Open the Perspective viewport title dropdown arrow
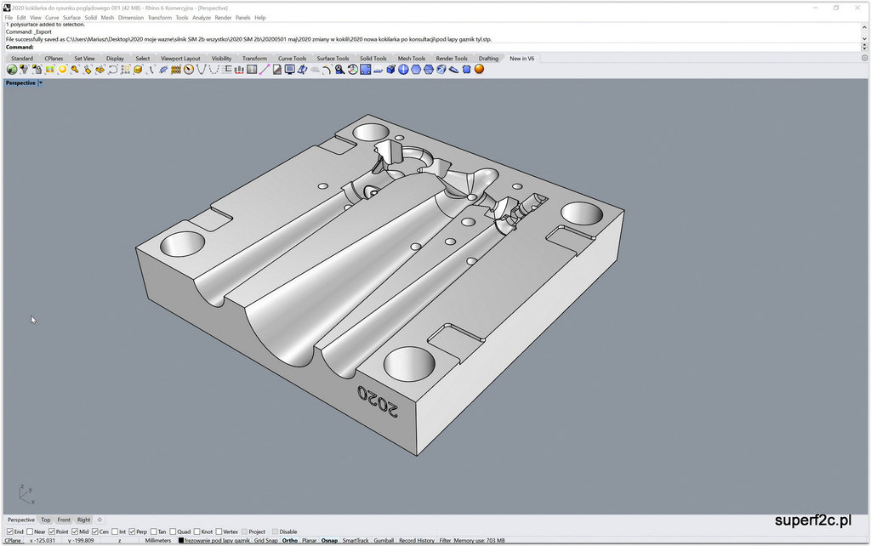This screenshot has height=546, width=871. point(40,83)
